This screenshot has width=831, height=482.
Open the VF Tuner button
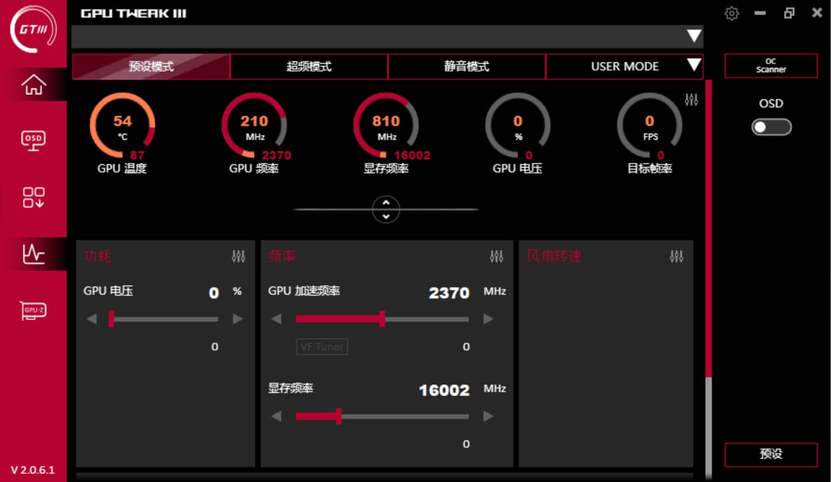[x=322, y=347]
